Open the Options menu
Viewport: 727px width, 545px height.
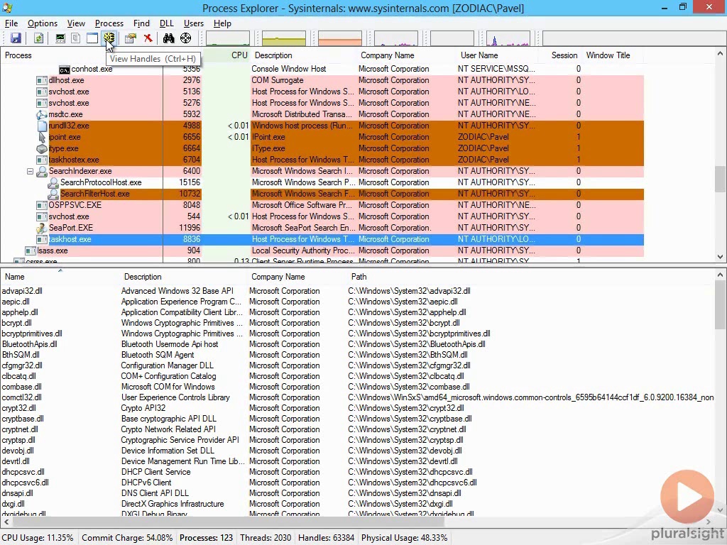point(43,23)
